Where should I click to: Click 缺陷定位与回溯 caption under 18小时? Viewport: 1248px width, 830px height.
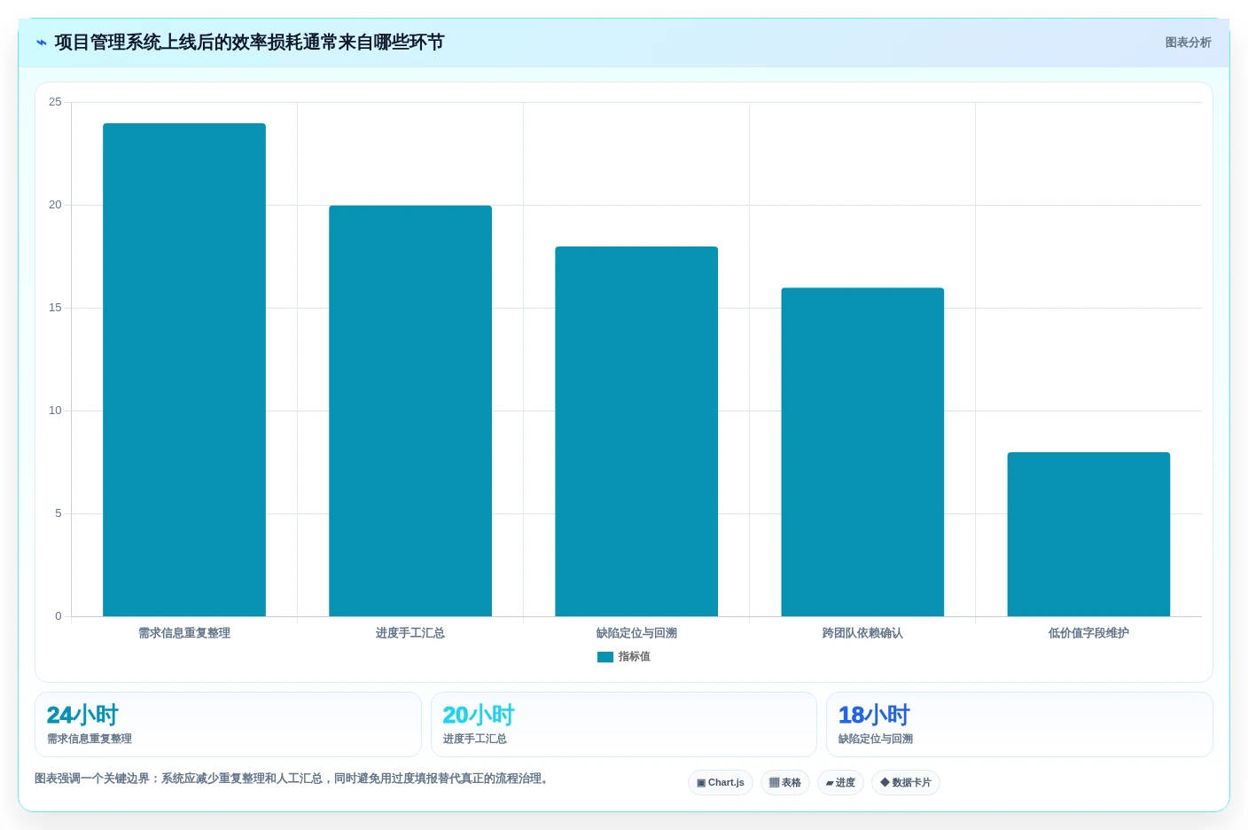(876, 739)
